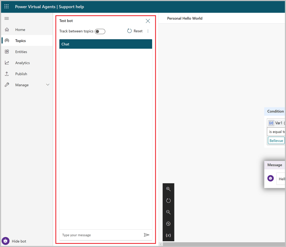286x247 pixels.
Task: Select the Bellevue condition value
Action: pos(276,141)
